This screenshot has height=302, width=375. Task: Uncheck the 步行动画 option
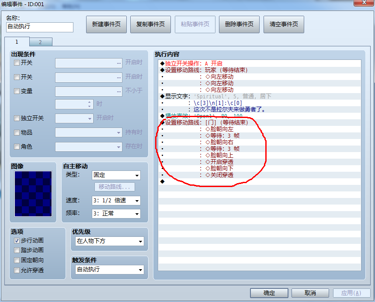[17, 240]
